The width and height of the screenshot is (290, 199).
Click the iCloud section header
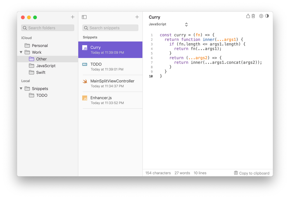(26, 38)
